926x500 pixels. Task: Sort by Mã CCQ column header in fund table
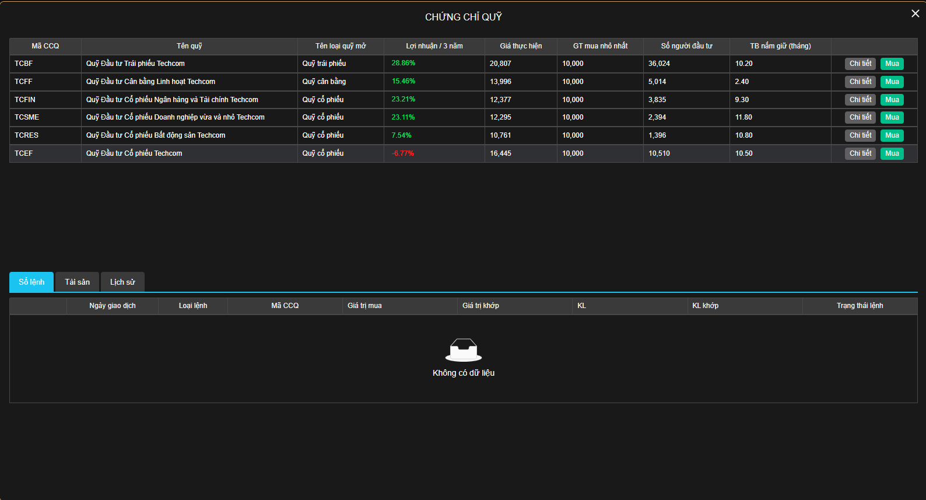(x=45, y=46)
